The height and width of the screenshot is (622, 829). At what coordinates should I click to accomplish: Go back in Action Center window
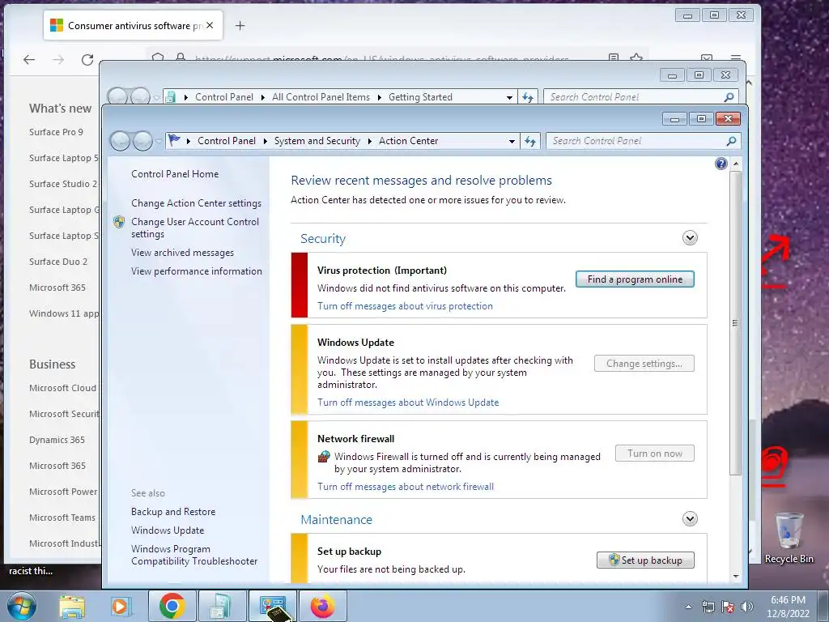[120, 141]
